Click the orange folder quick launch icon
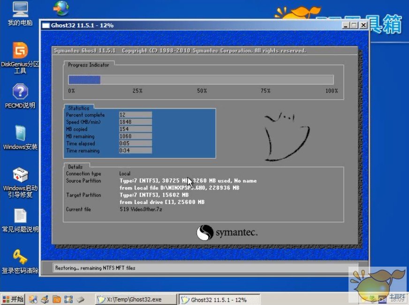Viewport: 409px width, 305px height. pyautogui.click(x=57, y=299)
